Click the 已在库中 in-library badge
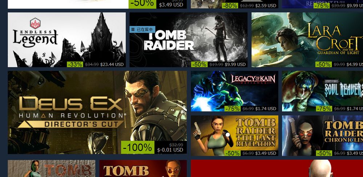The image size is (363, 177). point(142,30)
